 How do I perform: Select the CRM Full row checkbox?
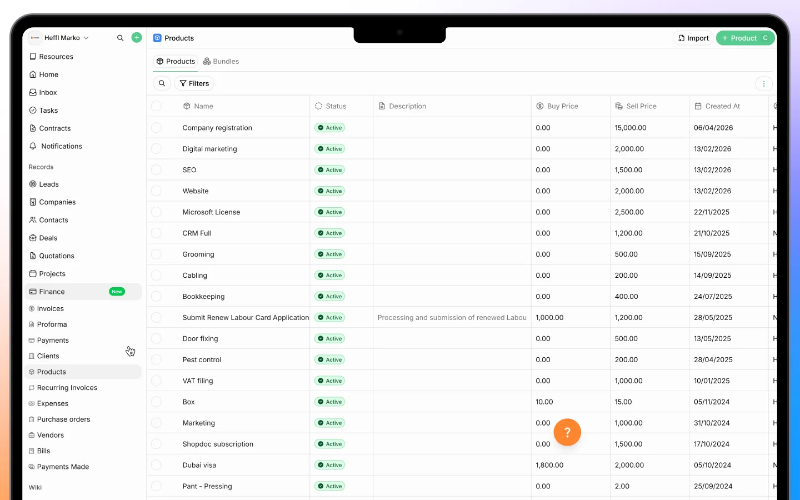(156, 233)
